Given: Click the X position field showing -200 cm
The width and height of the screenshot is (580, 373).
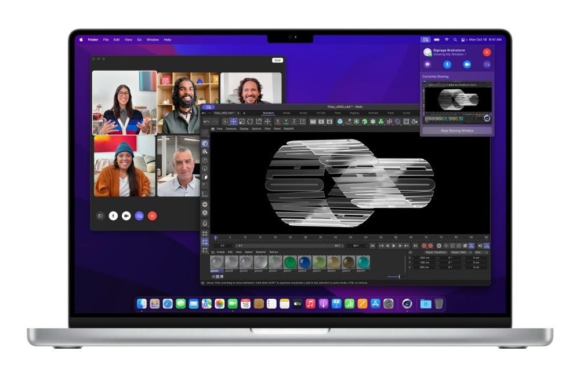Looking at the screenshot, I should pos(424,257).
